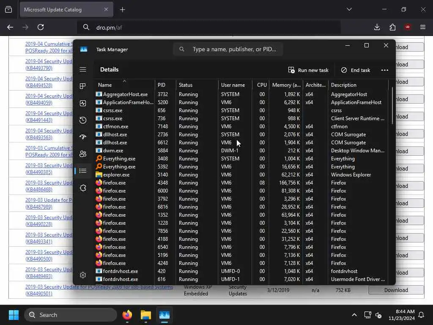
Task: Open the KB4493790 update link
Action: [49, 65]
